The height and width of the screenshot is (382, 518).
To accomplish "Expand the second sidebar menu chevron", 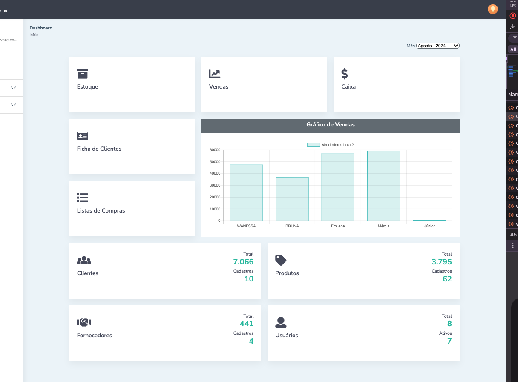I will coord(13,105).
